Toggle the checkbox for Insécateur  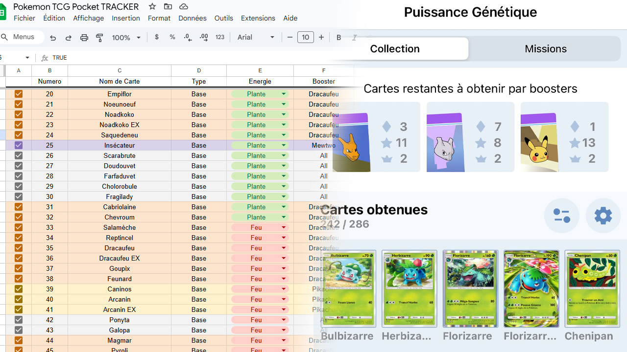(x=19, y=145)
